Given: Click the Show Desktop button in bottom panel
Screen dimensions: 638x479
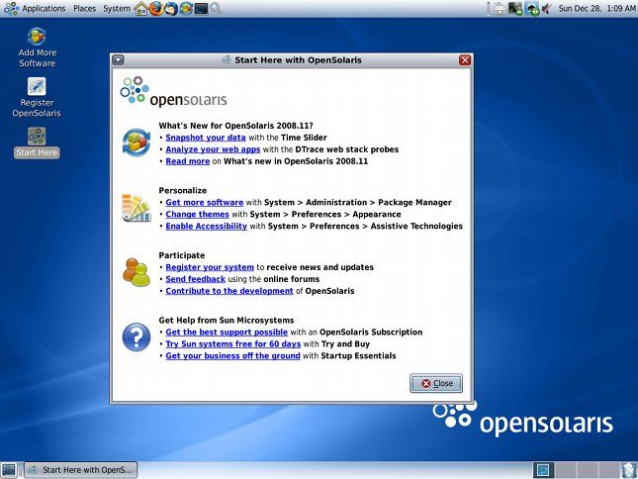Looking at the screenshot, I should (x=9, y=470).
